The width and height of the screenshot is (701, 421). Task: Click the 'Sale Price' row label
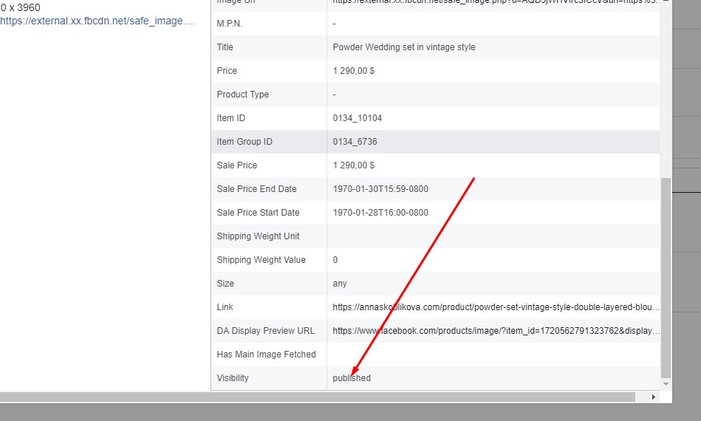pos(237,165)
